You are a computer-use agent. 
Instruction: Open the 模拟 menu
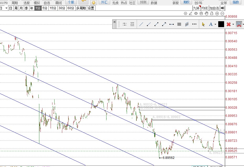(37, 3)
